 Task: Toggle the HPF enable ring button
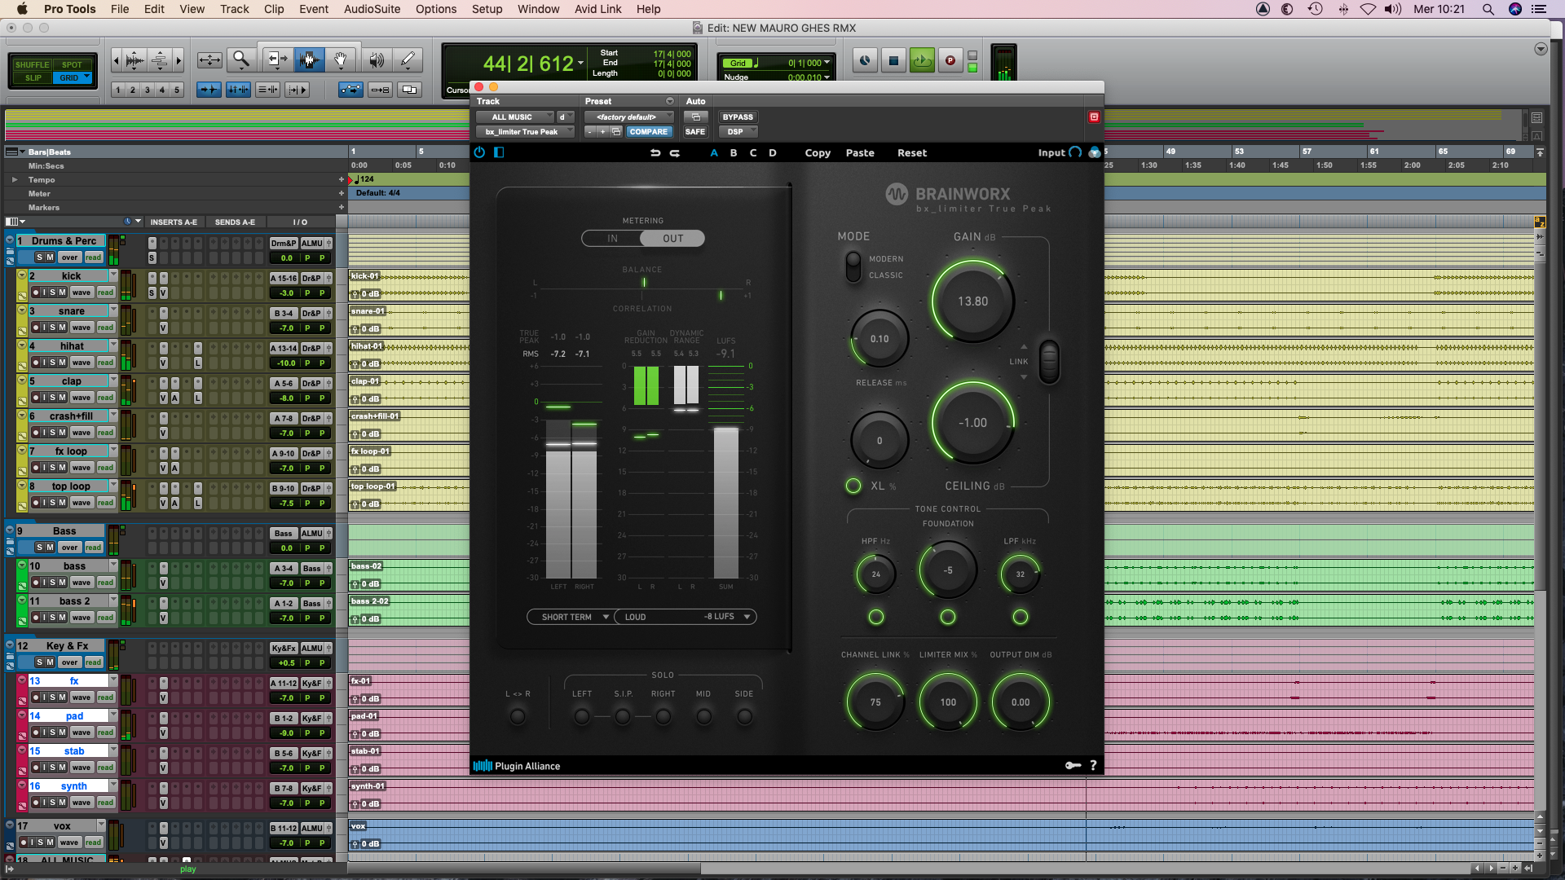[876, 617]
